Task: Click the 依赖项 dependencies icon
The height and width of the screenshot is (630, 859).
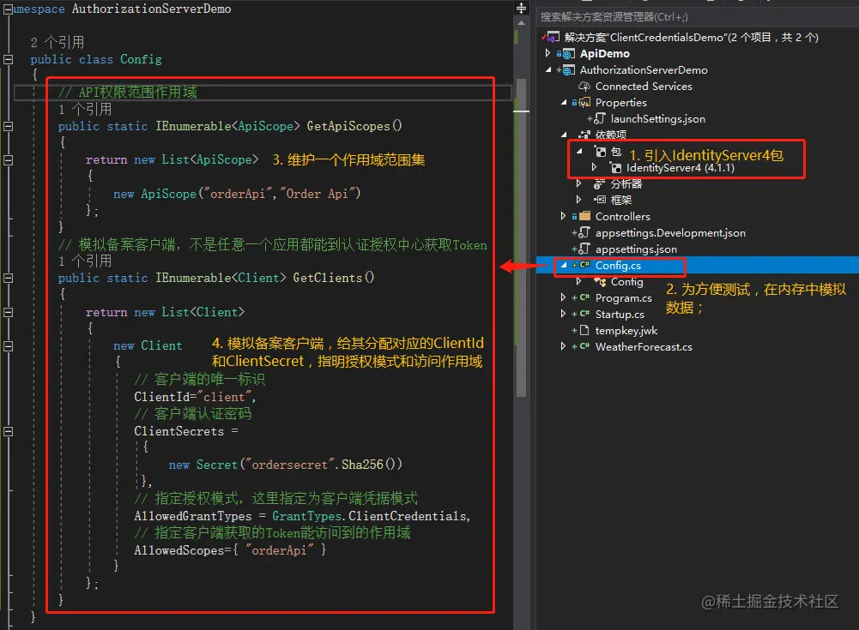Action: [584, 135]
